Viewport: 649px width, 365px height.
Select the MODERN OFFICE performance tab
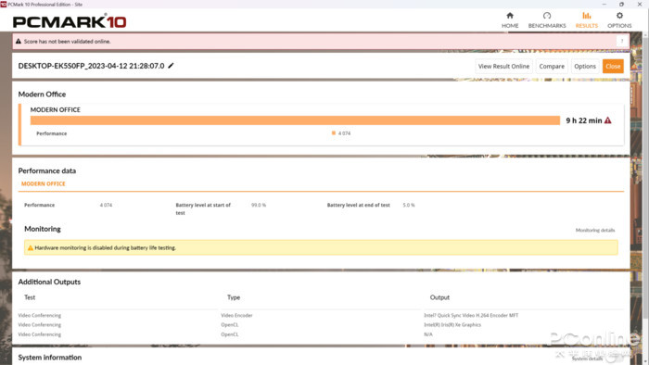pyautogui.click(x=44, y=183)
